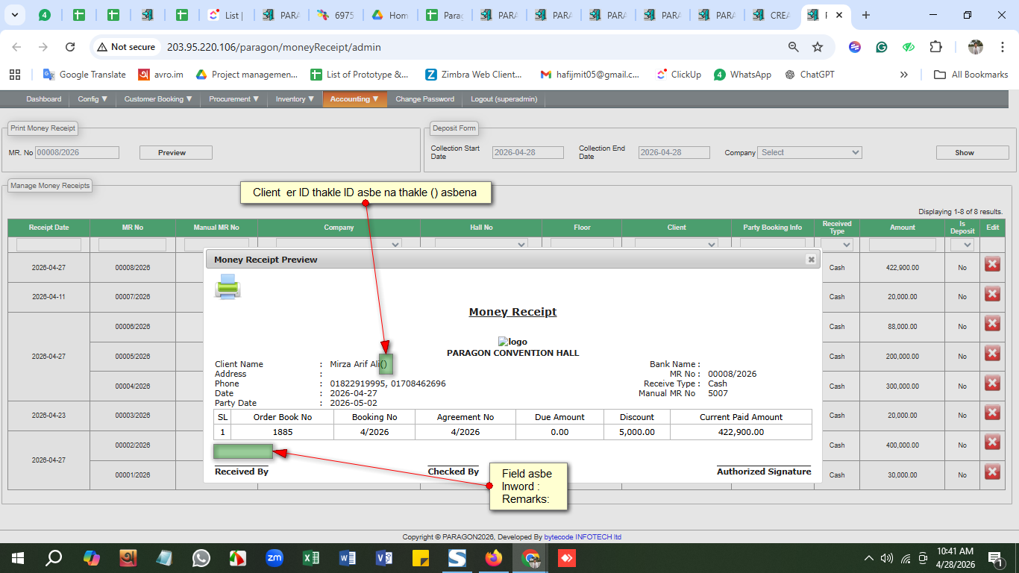The image size is (1019, 573).
Task: Open the Chrome extensions puzzle icon
Action: pos(935,47)
